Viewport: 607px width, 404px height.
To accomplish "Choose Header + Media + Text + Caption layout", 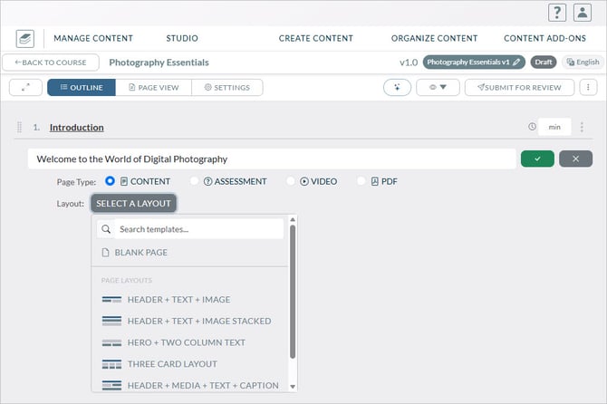I will 189,385.
